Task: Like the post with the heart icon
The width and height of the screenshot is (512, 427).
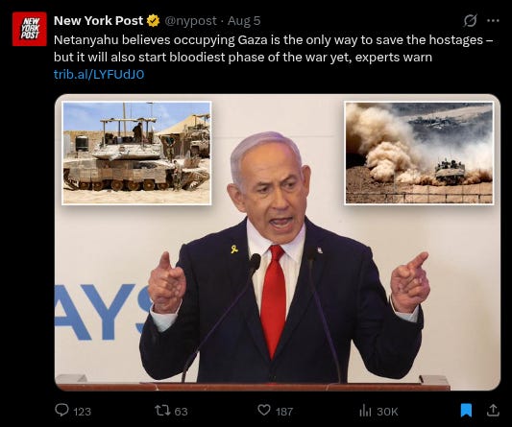Action: [264, 411]
